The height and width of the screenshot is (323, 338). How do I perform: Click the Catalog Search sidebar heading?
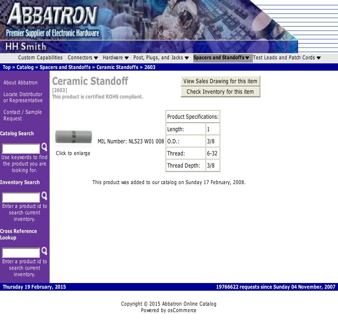[x=17, y=134]
